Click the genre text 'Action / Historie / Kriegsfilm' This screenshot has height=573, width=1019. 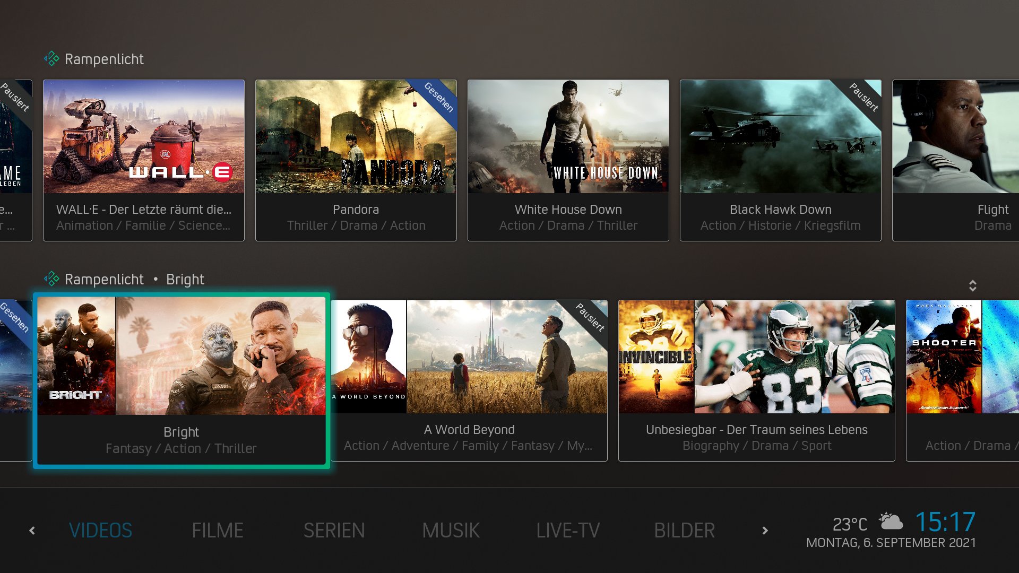tap(780, 225)
